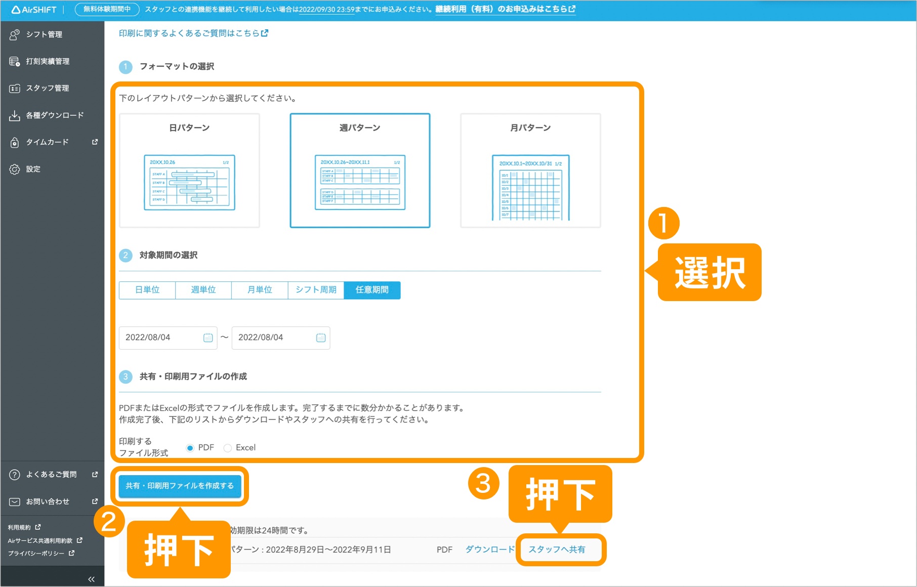917x587 pixels.
Task: Select the PDF radio button
Action: click(x=190, y=447)
